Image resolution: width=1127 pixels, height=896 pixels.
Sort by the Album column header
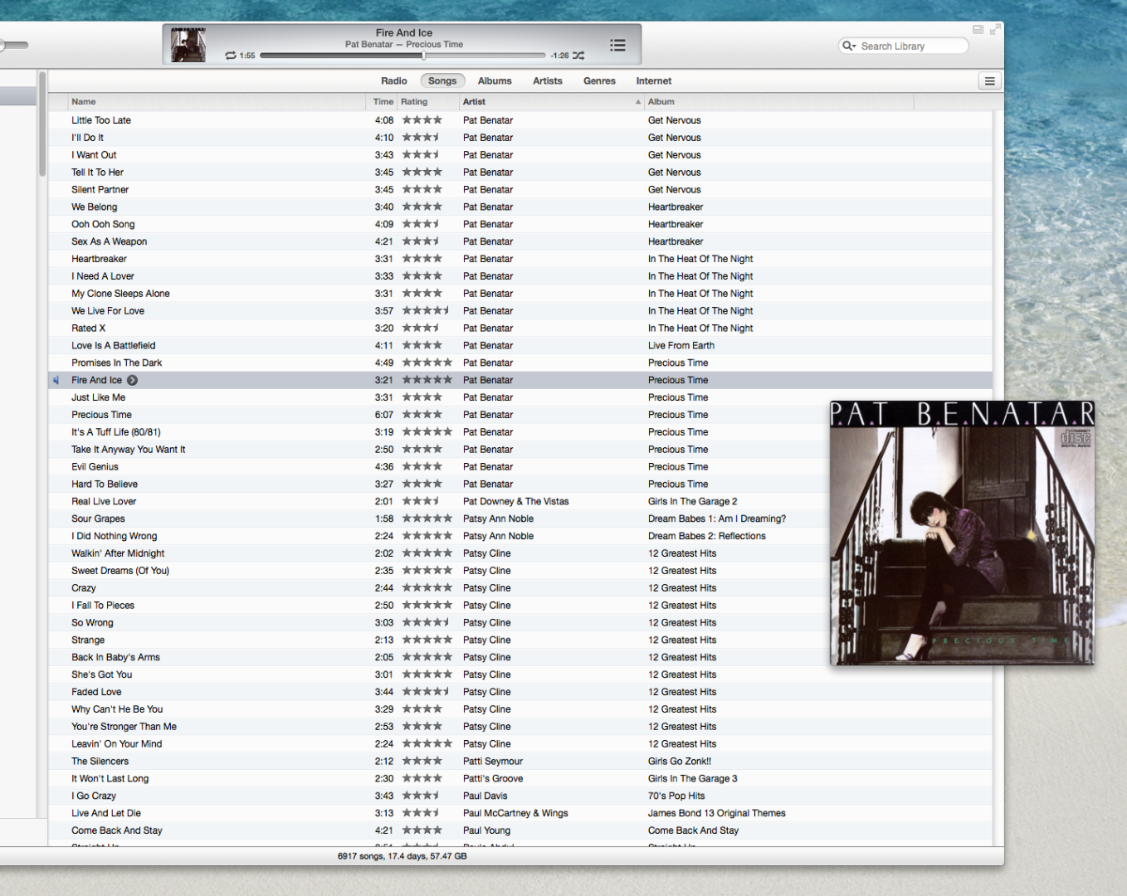779,102
